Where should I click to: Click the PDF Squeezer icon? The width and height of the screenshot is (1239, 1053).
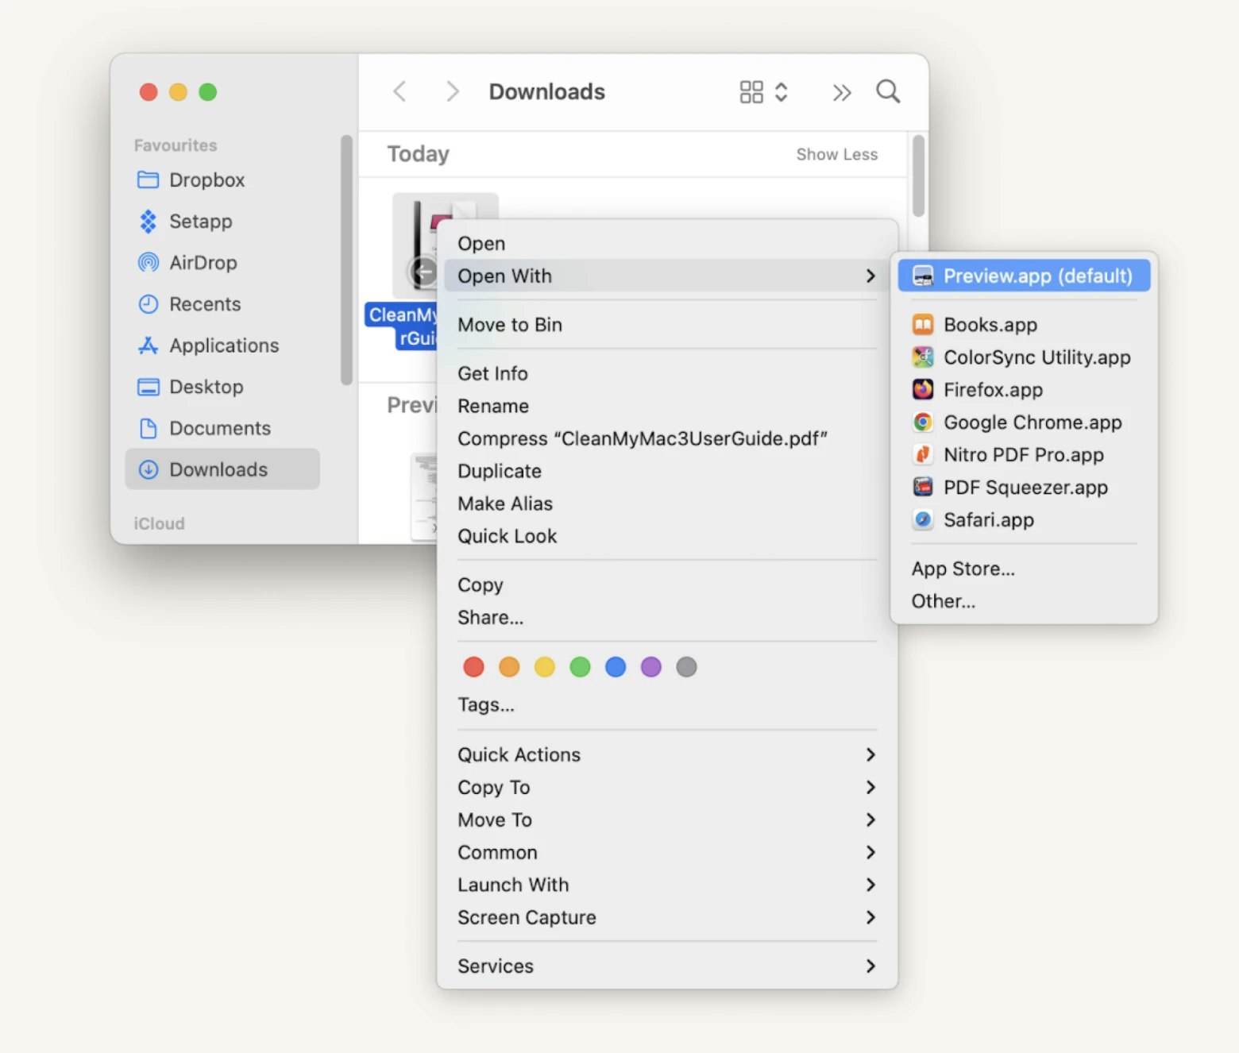[x=923, y=488]
